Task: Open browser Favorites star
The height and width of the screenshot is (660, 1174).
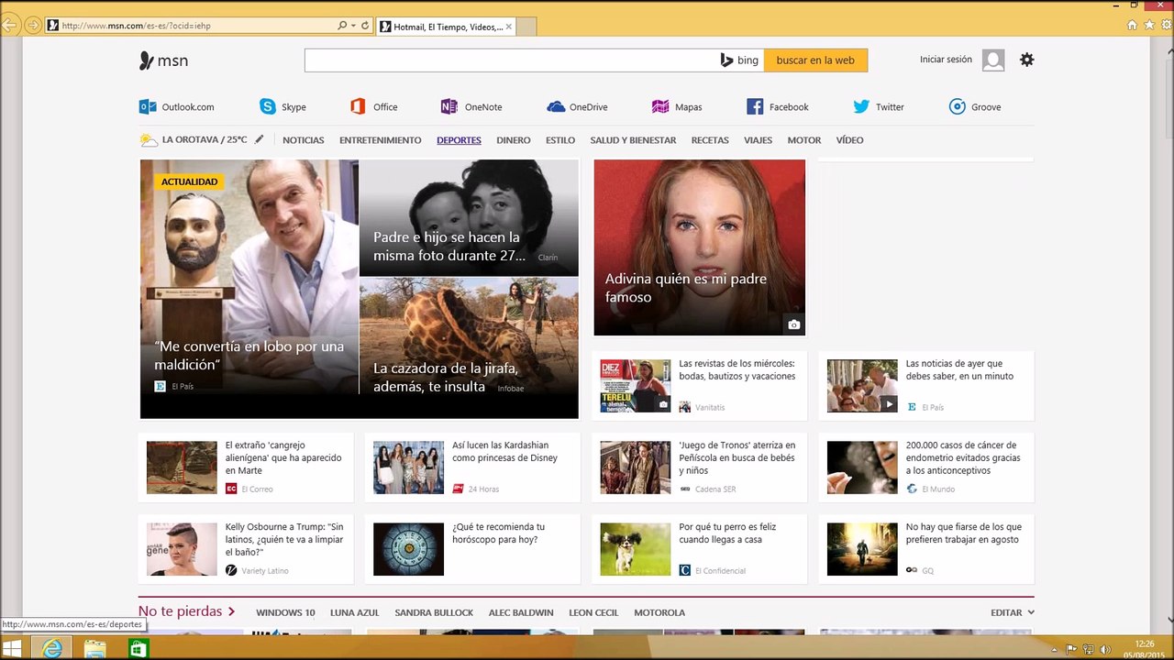Action: point(1148,26)
